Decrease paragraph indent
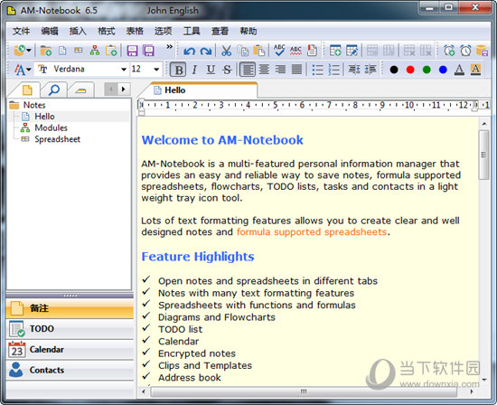This screenshot has width=497, height=405. [x=353, y=69]
